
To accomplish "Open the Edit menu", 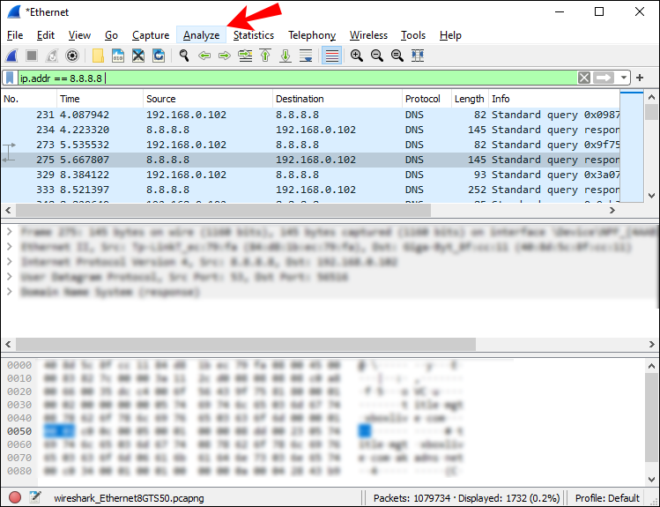I will (46, 35).
